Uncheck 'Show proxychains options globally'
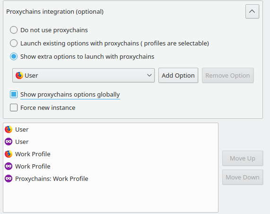Screen dimensions: 270x214 [x=14, y=94]
